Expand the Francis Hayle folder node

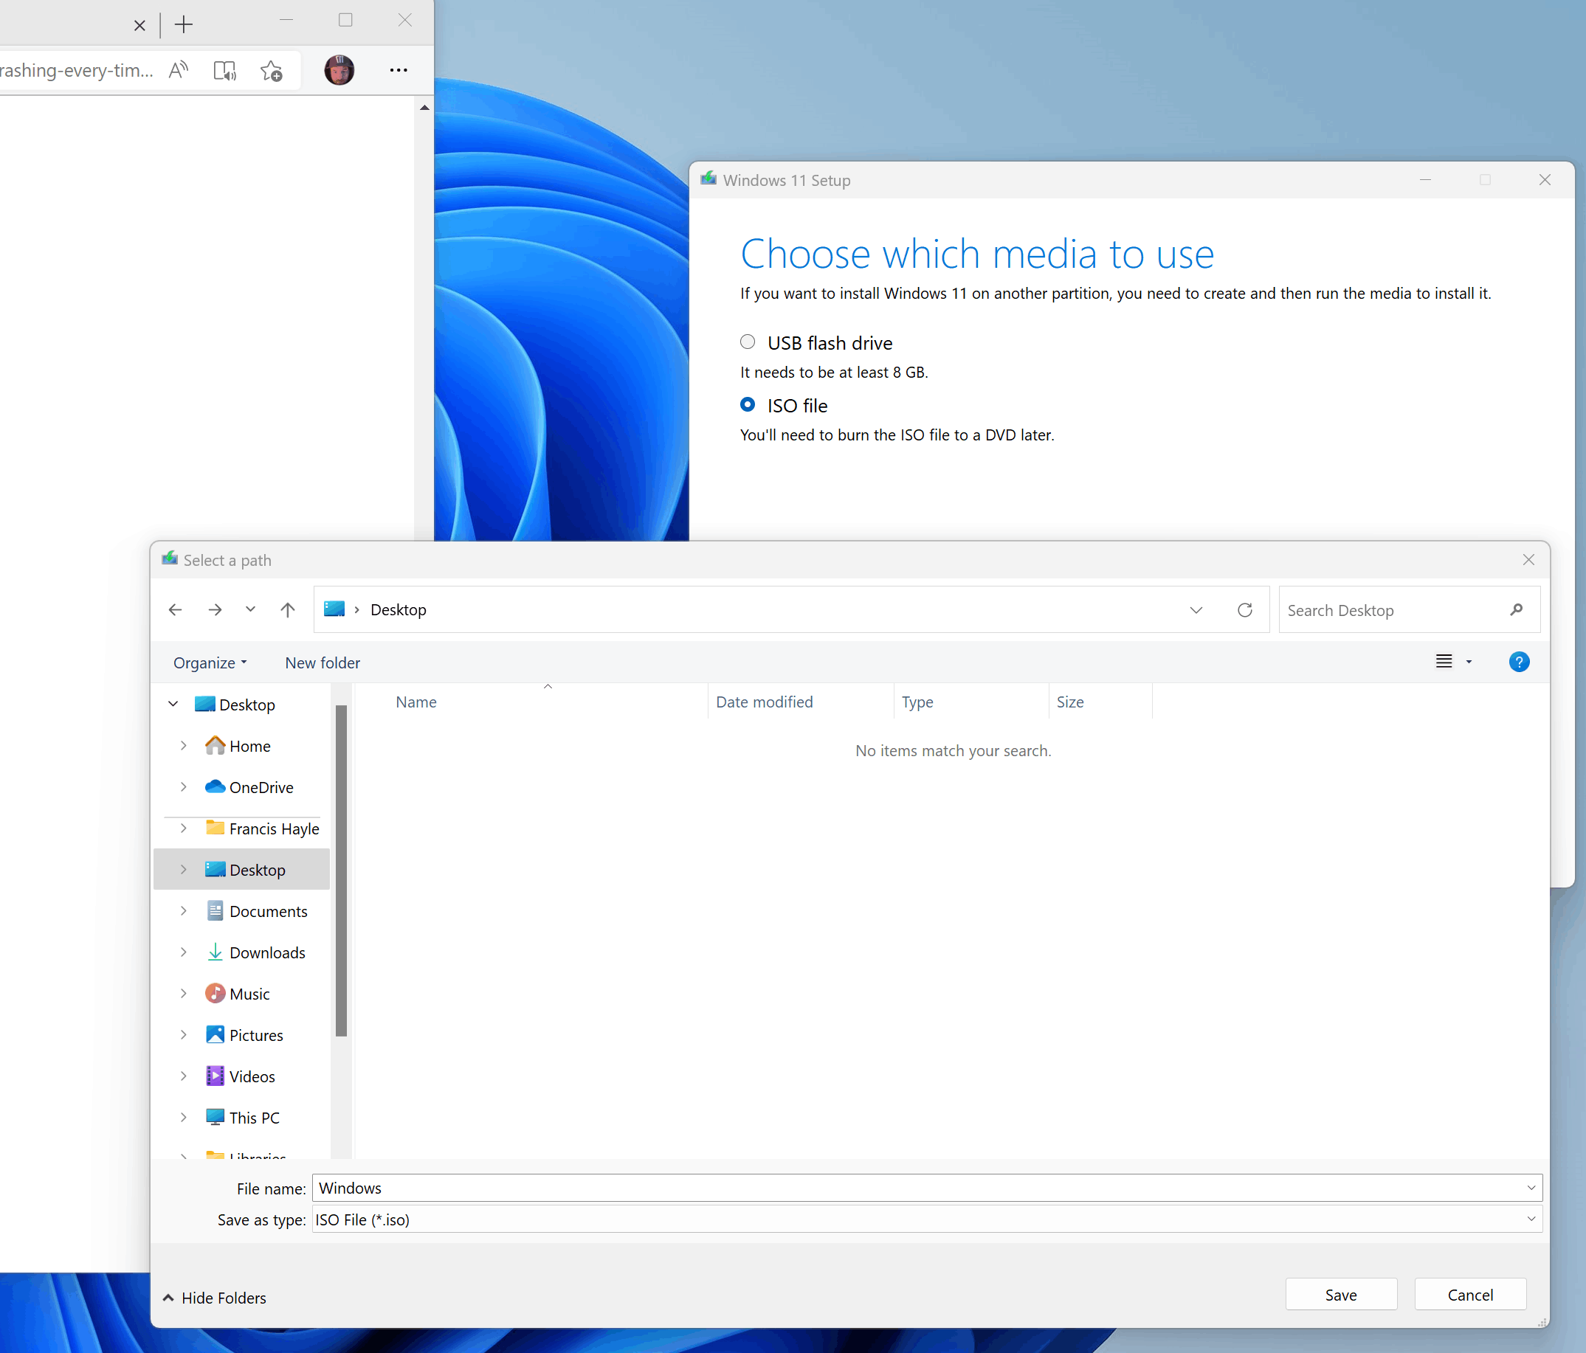[184, 828]
